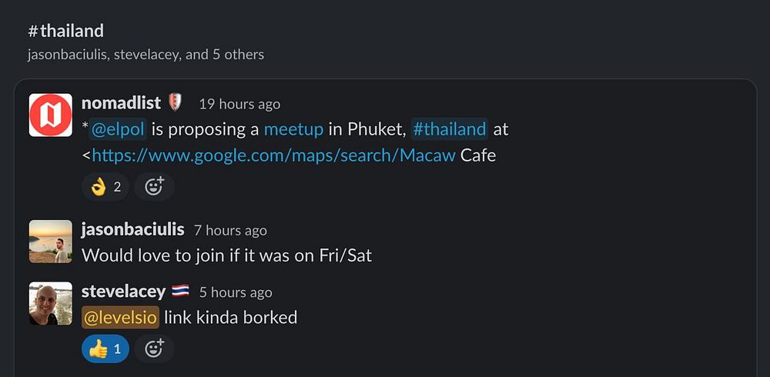770x377 pixels.
Task: Click the jasonbaciulis username
Action: tap(132, 229)
